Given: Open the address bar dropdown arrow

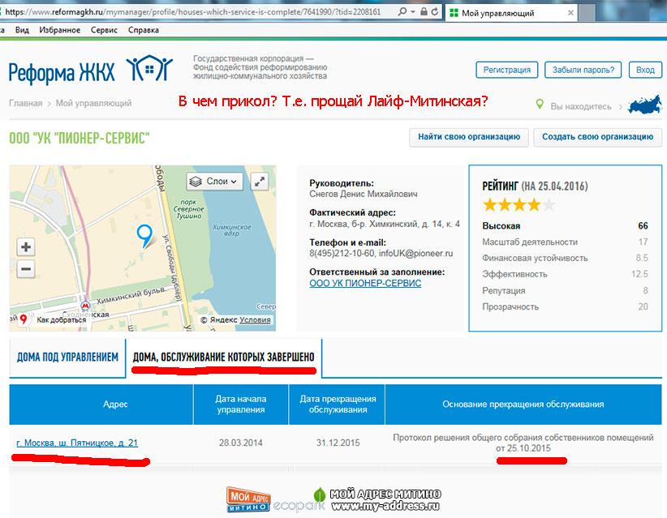Looking at the screenshot, I should 413,12.
